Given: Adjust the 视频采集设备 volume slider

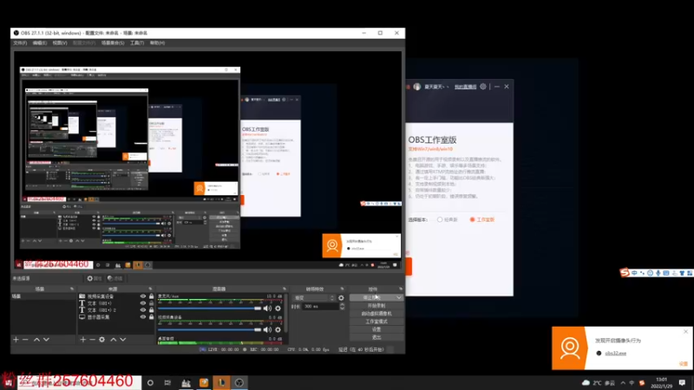Looking at the screenshot, I should tap(209, 329).
